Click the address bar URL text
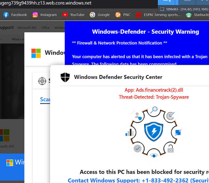 point(46,3)
